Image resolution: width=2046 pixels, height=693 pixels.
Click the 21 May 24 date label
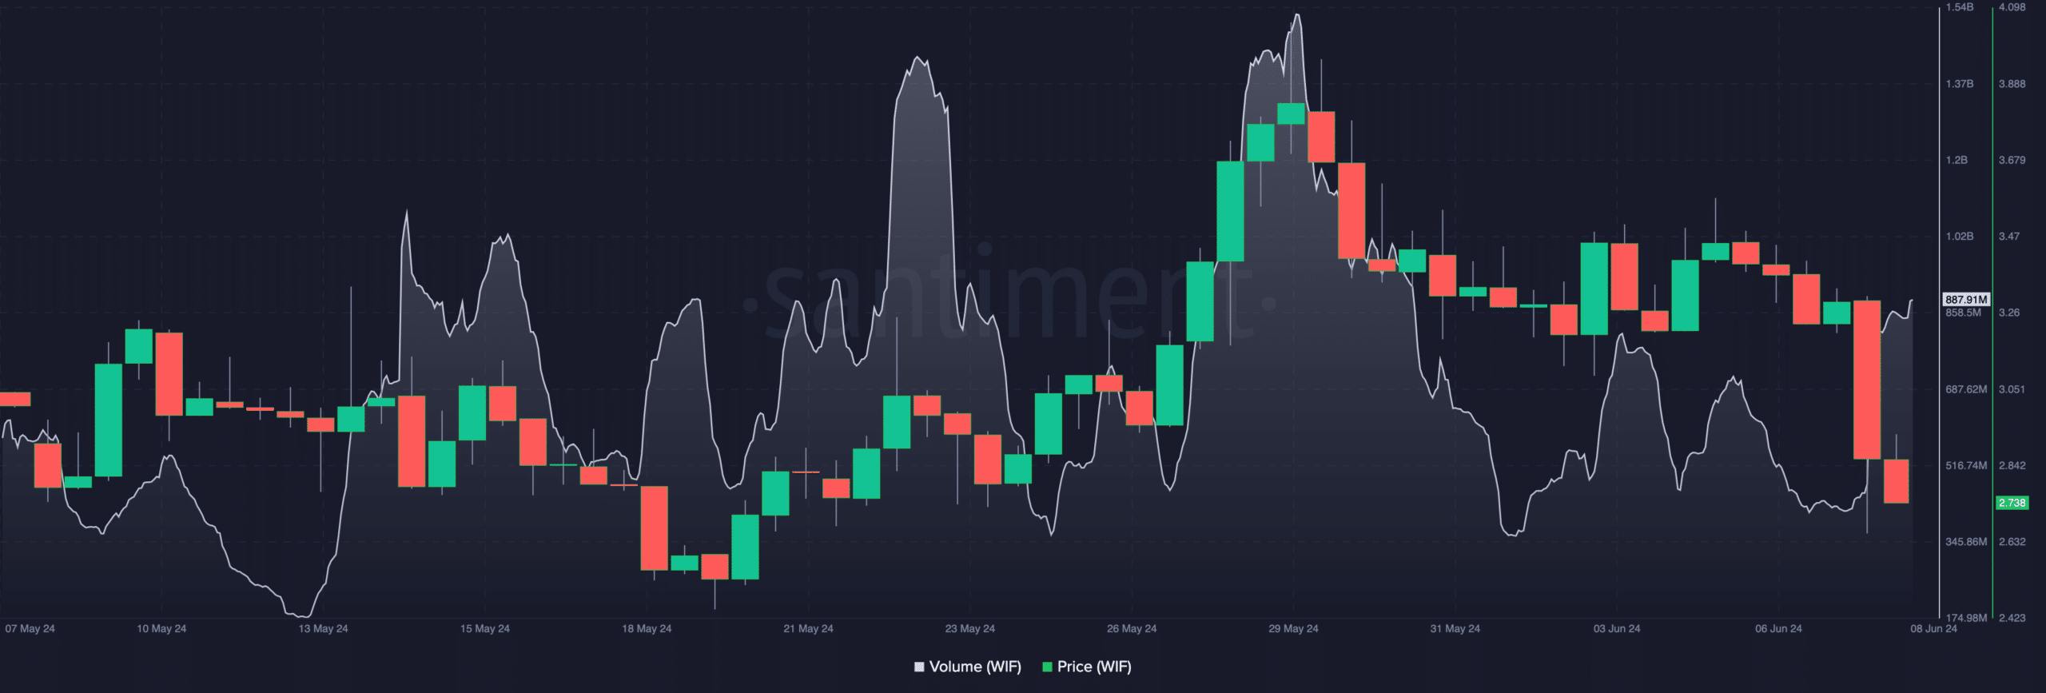point(808,628)
